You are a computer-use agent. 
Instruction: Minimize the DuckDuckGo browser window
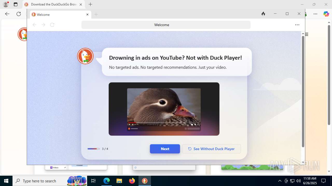[275, 14]
